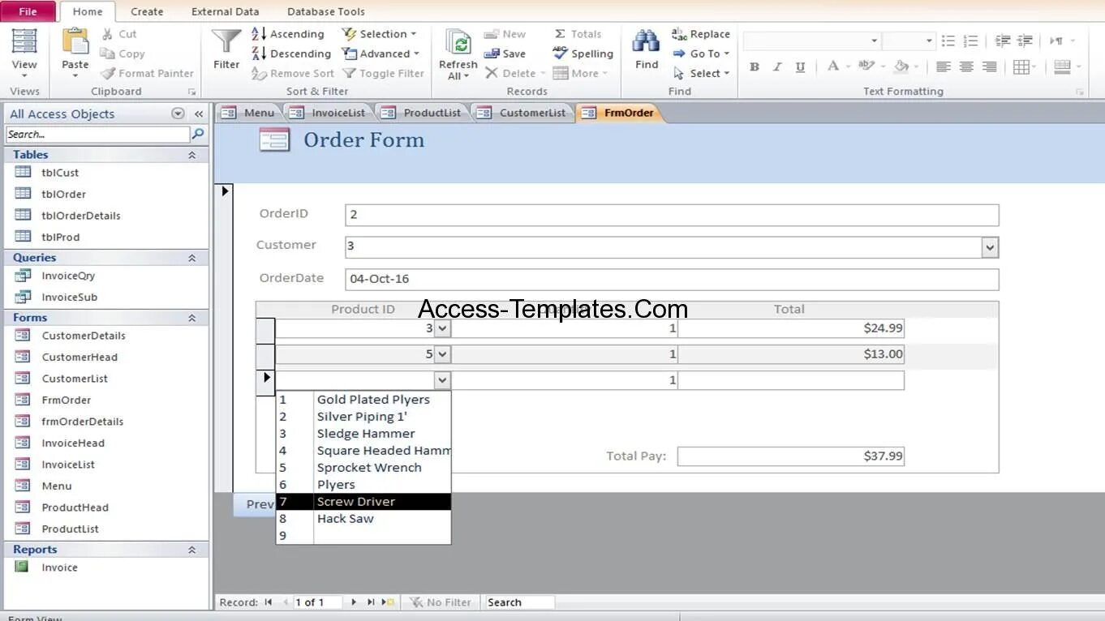
Task: Toggle Filter on the records
Action: click(x=384, y=73)
